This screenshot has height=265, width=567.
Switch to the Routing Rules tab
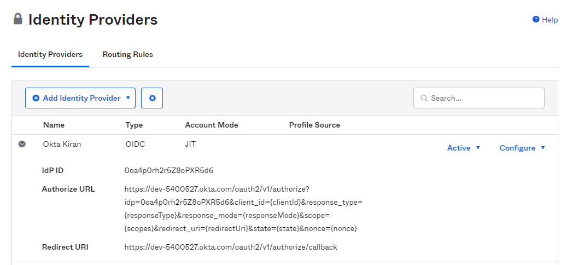[128, 55]
